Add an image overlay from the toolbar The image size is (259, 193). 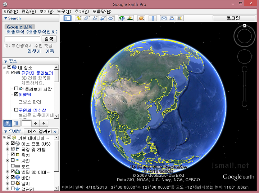click(x=103, y=18)
